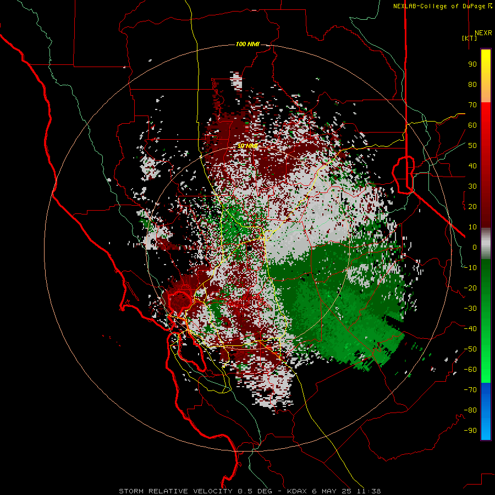Click the 60 value on the velocity scale
The width and height of the screenshot is (495, 495).
point(472,125)
